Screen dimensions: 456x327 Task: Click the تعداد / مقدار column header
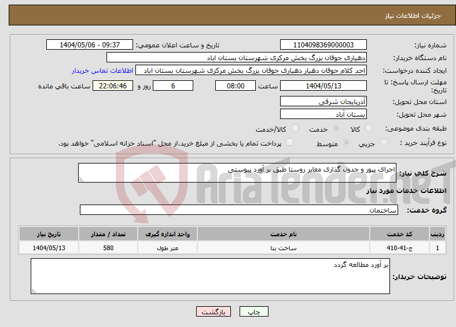(x=108, y=234)
